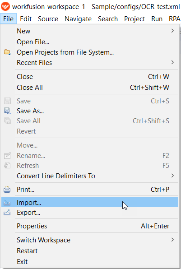This screenshot has height=269, width=181.
Task: Click the Save As floppy disk icon
Action: 7,111
